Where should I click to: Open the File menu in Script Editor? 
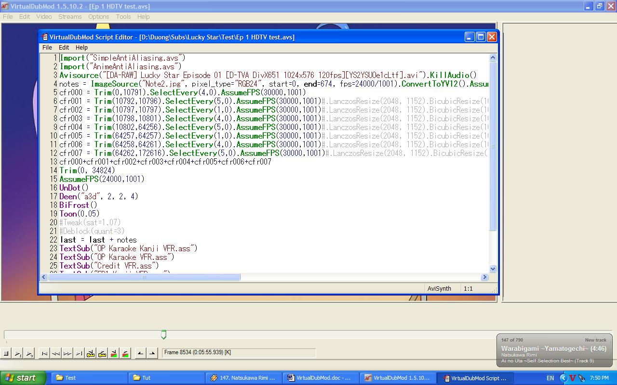click(47, 48)
